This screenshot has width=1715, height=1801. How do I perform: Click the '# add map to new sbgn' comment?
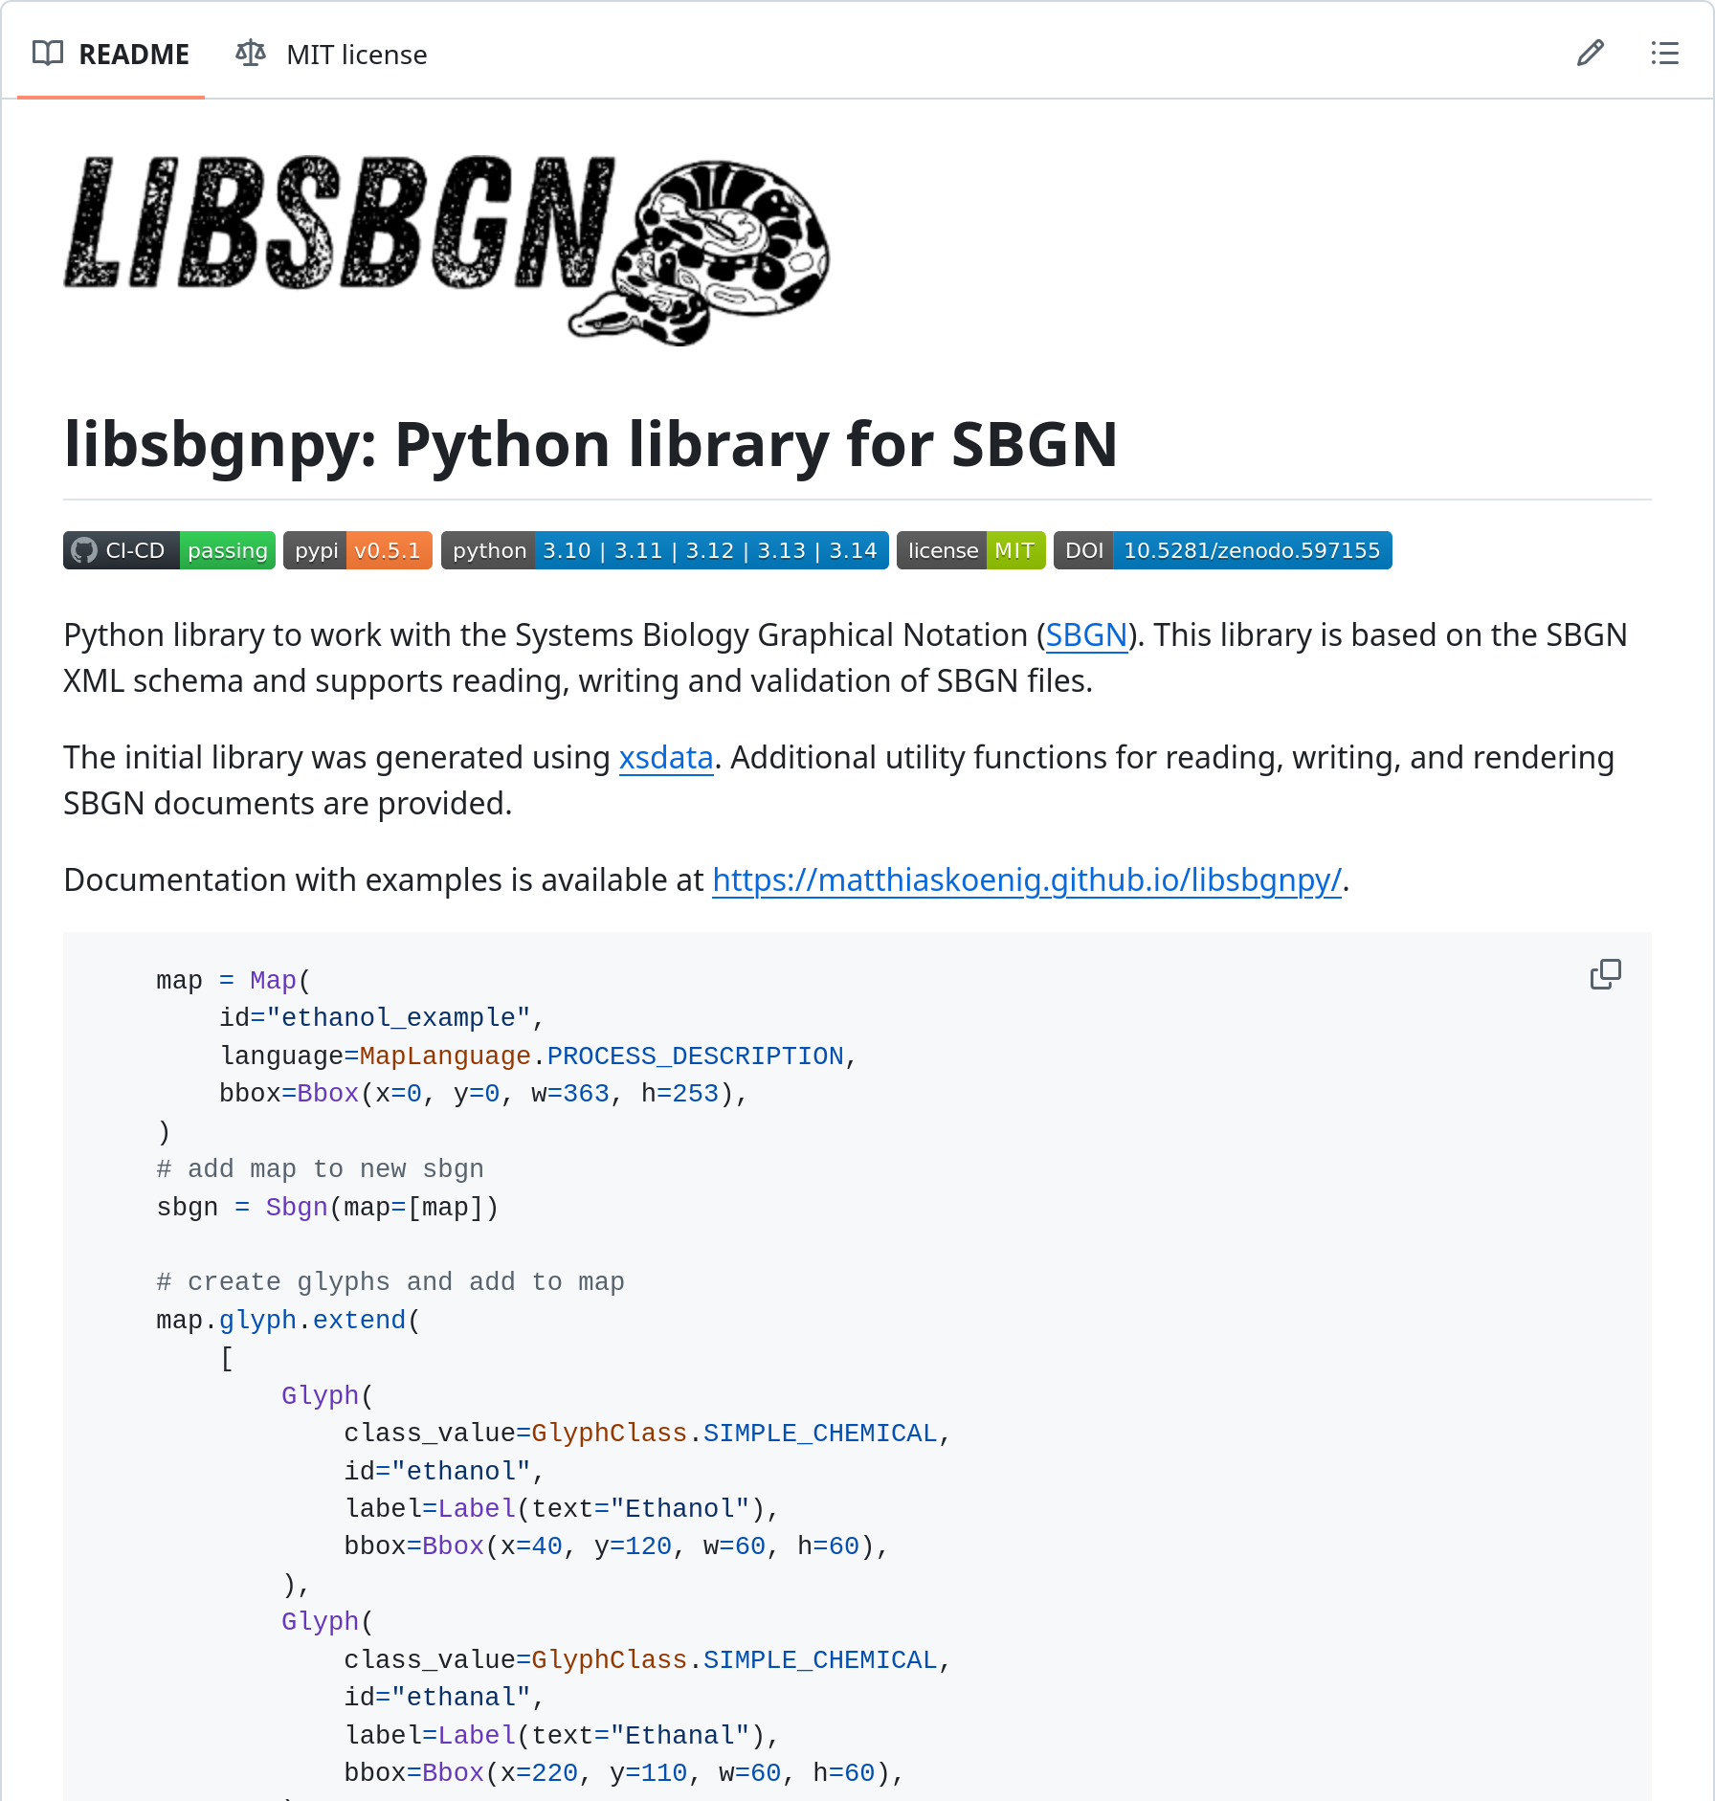click(x=320, y=1168)
